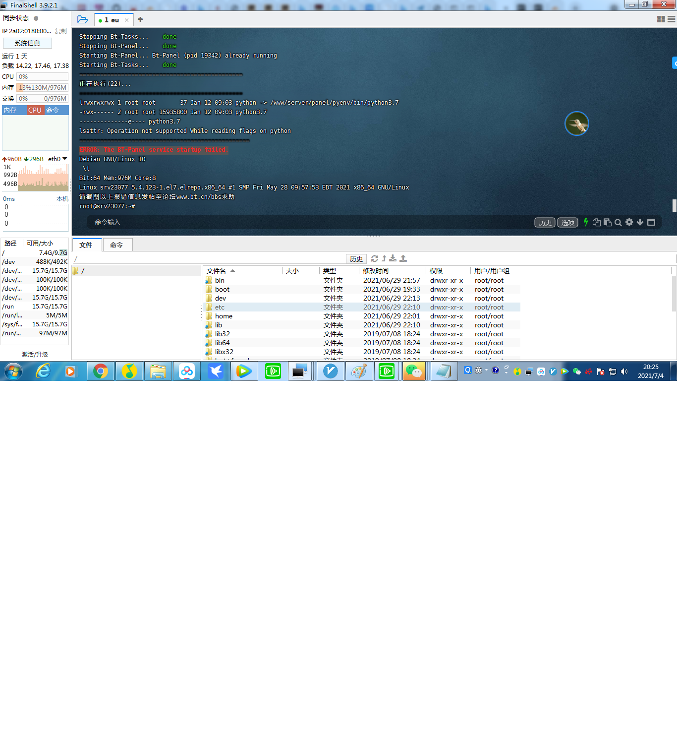Click the /dev disk row 488K/492K
The image size is (677, 742).
click(35, 262)
